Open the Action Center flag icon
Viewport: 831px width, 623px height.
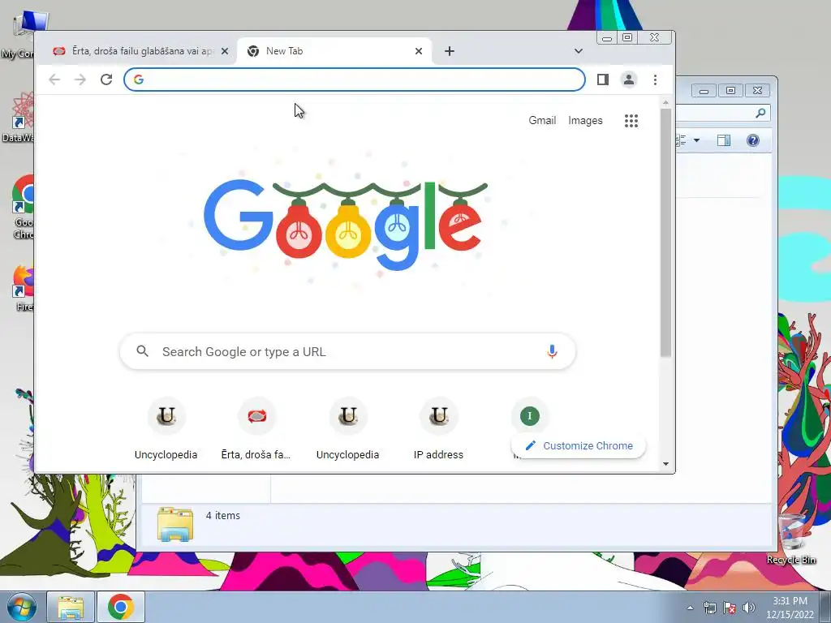730,608
